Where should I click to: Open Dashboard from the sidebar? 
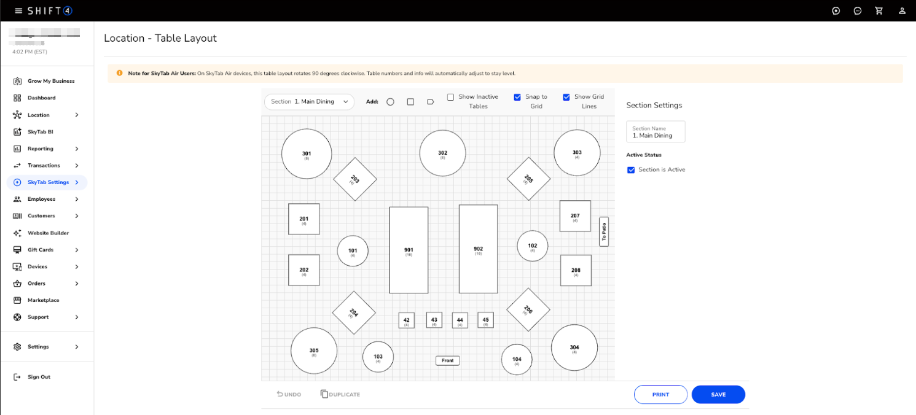point(41,98)
